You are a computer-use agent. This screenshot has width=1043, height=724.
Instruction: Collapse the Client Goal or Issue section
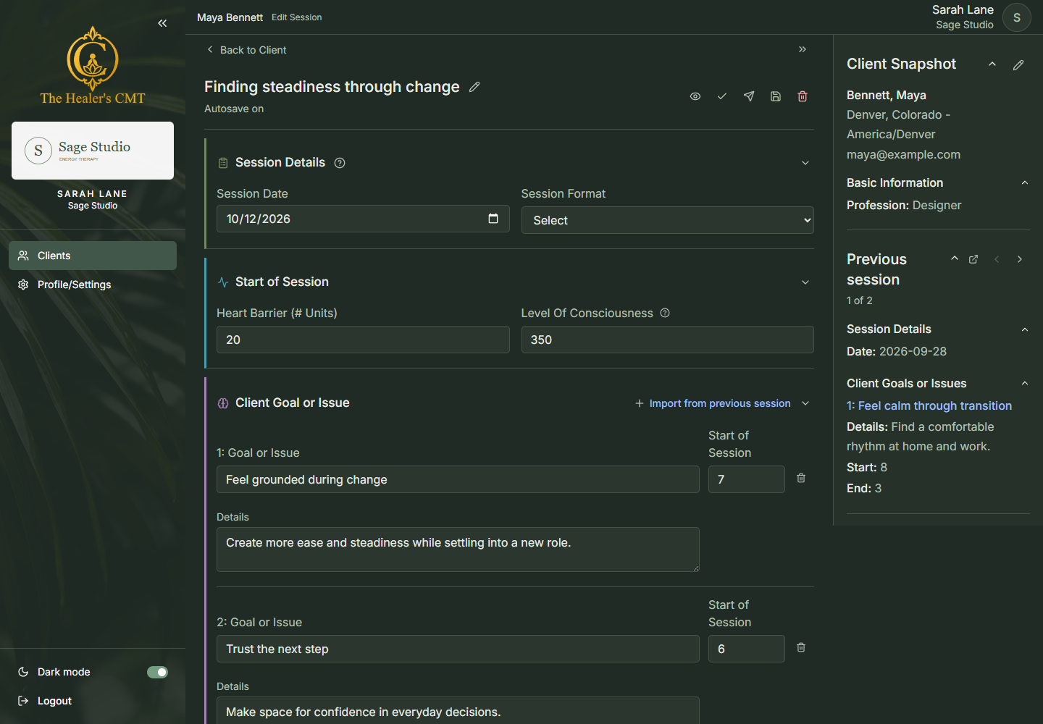coord(805,403)
